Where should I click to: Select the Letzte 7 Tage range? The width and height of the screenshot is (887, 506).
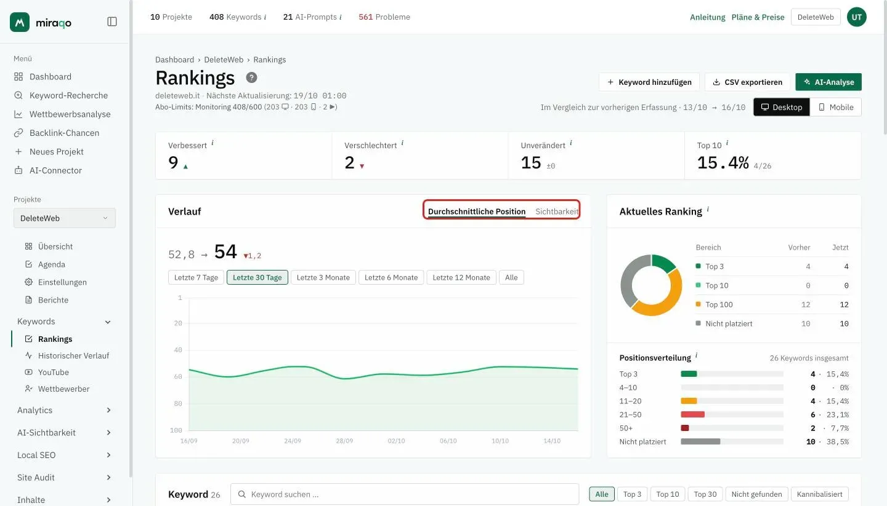point(196,277)
